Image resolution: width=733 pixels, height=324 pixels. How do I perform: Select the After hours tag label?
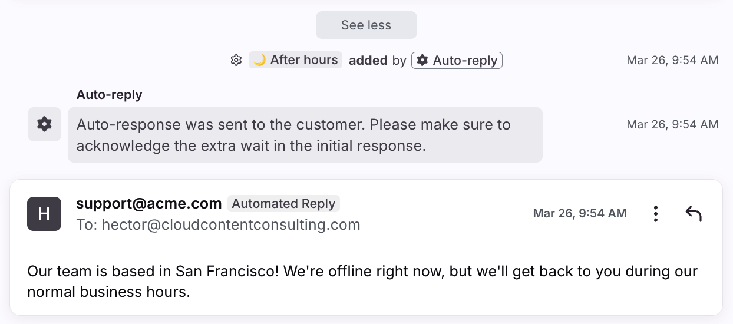tap(303, 60)
